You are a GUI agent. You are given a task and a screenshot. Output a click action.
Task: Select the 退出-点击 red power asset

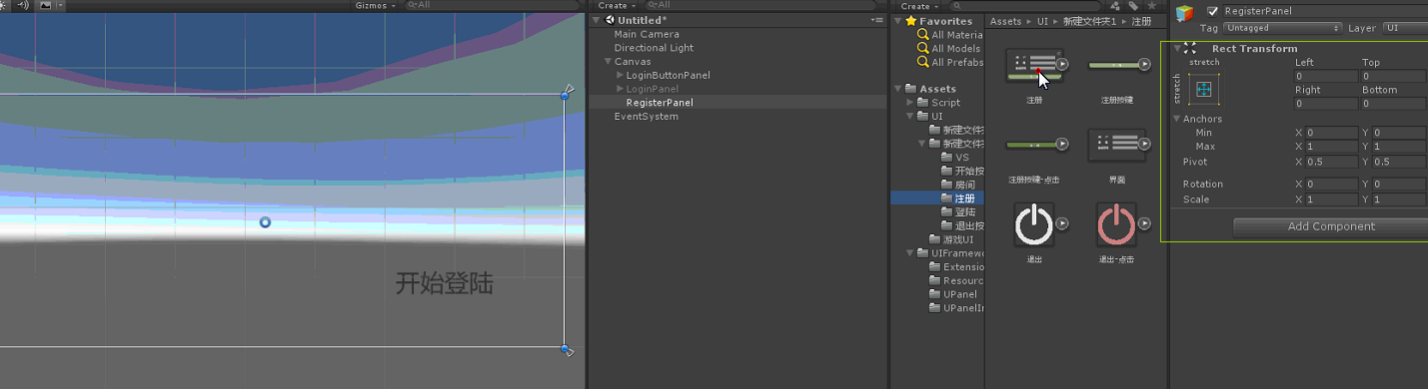(1116, 224)
